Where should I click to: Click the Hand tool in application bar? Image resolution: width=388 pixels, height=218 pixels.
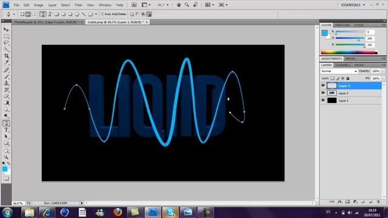[179, 5]
